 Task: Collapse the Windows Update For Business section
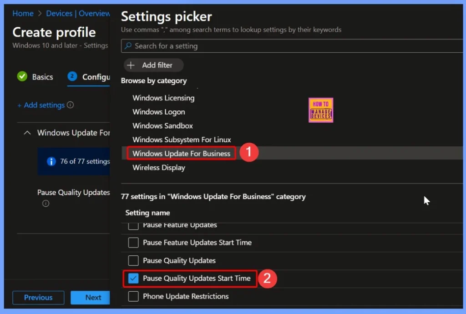click(x=27, y=133)
